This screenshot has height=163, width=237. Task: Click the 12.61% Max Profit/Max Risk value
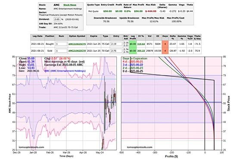point(154,22)
